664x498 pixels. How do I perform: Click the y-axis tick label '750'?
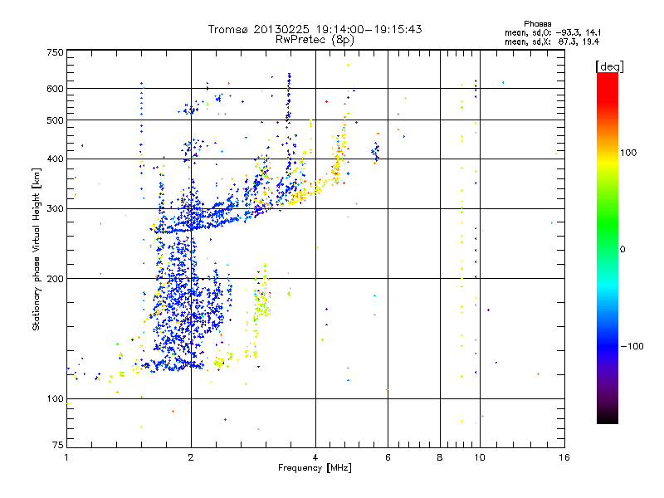pyautogui.click(x=56, y=52)
